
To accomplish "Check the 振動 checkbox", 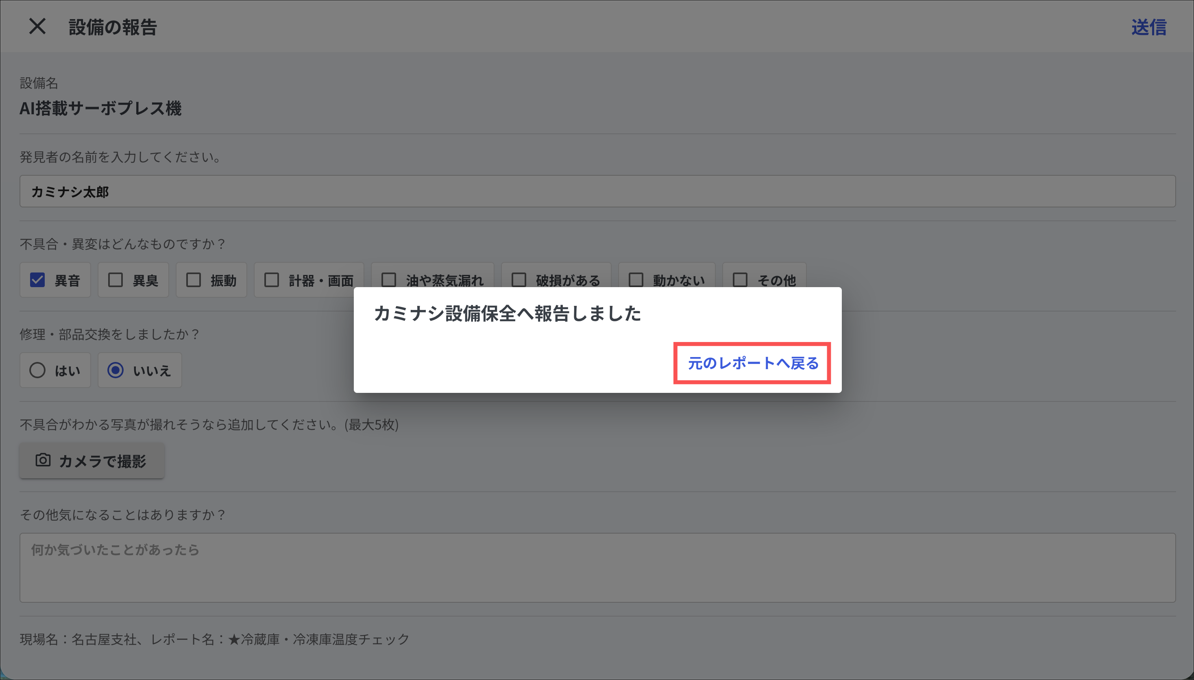I will [x=193, y=280].
